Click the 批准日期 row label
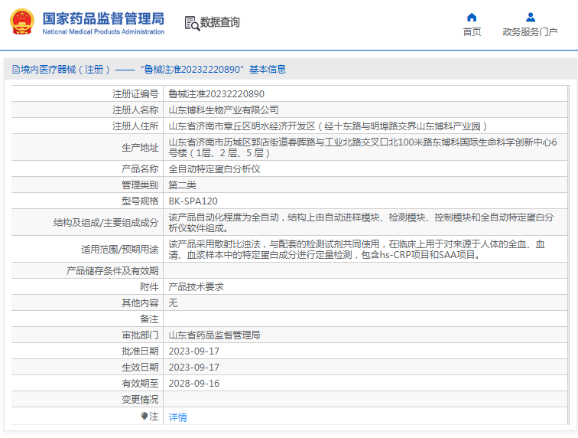Image resolution: width=578 pixels, height=438 pixels. pyautogui.click(x=140, y=351)
